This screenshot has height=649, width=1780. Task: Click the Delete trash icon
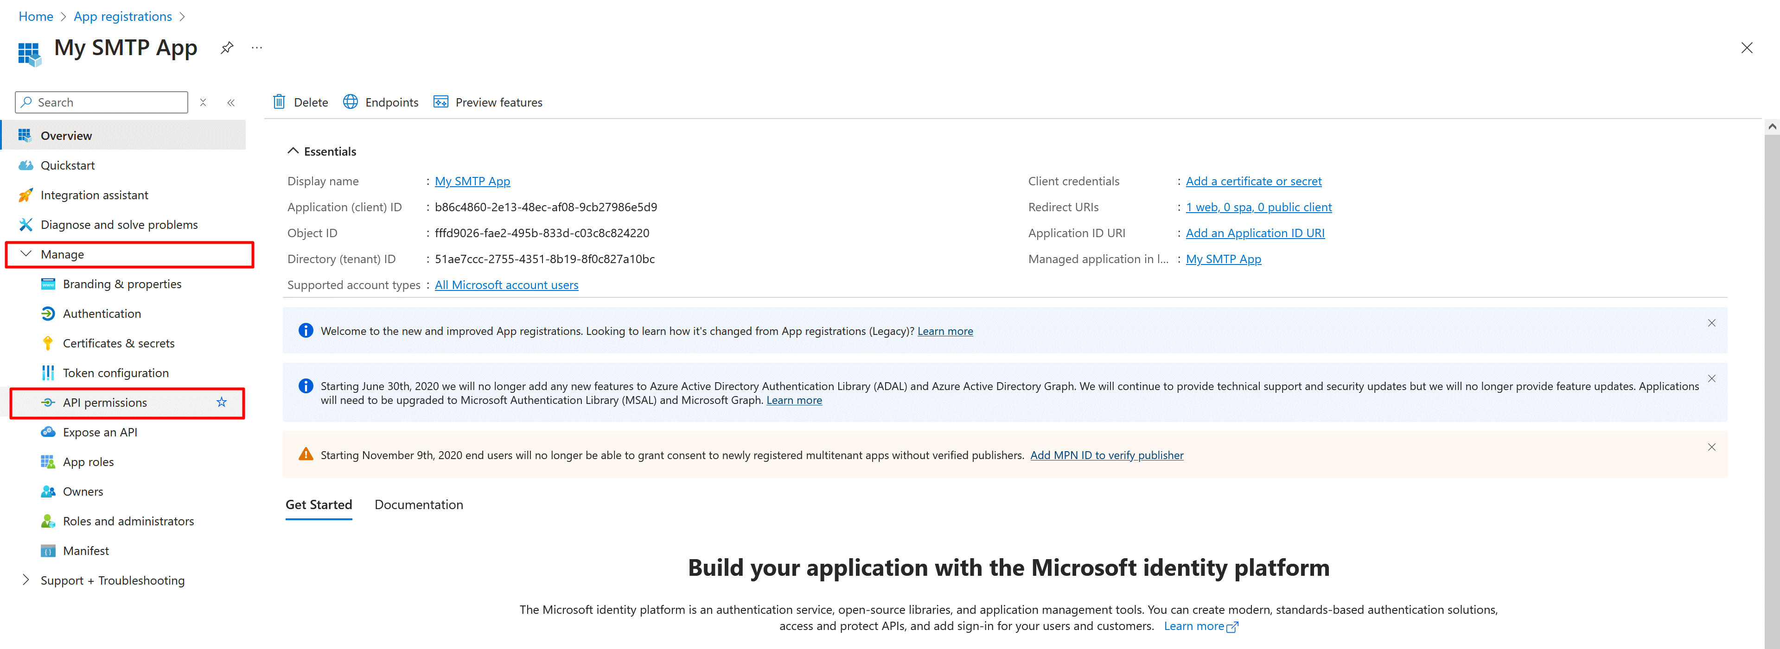tap(279, 102)
